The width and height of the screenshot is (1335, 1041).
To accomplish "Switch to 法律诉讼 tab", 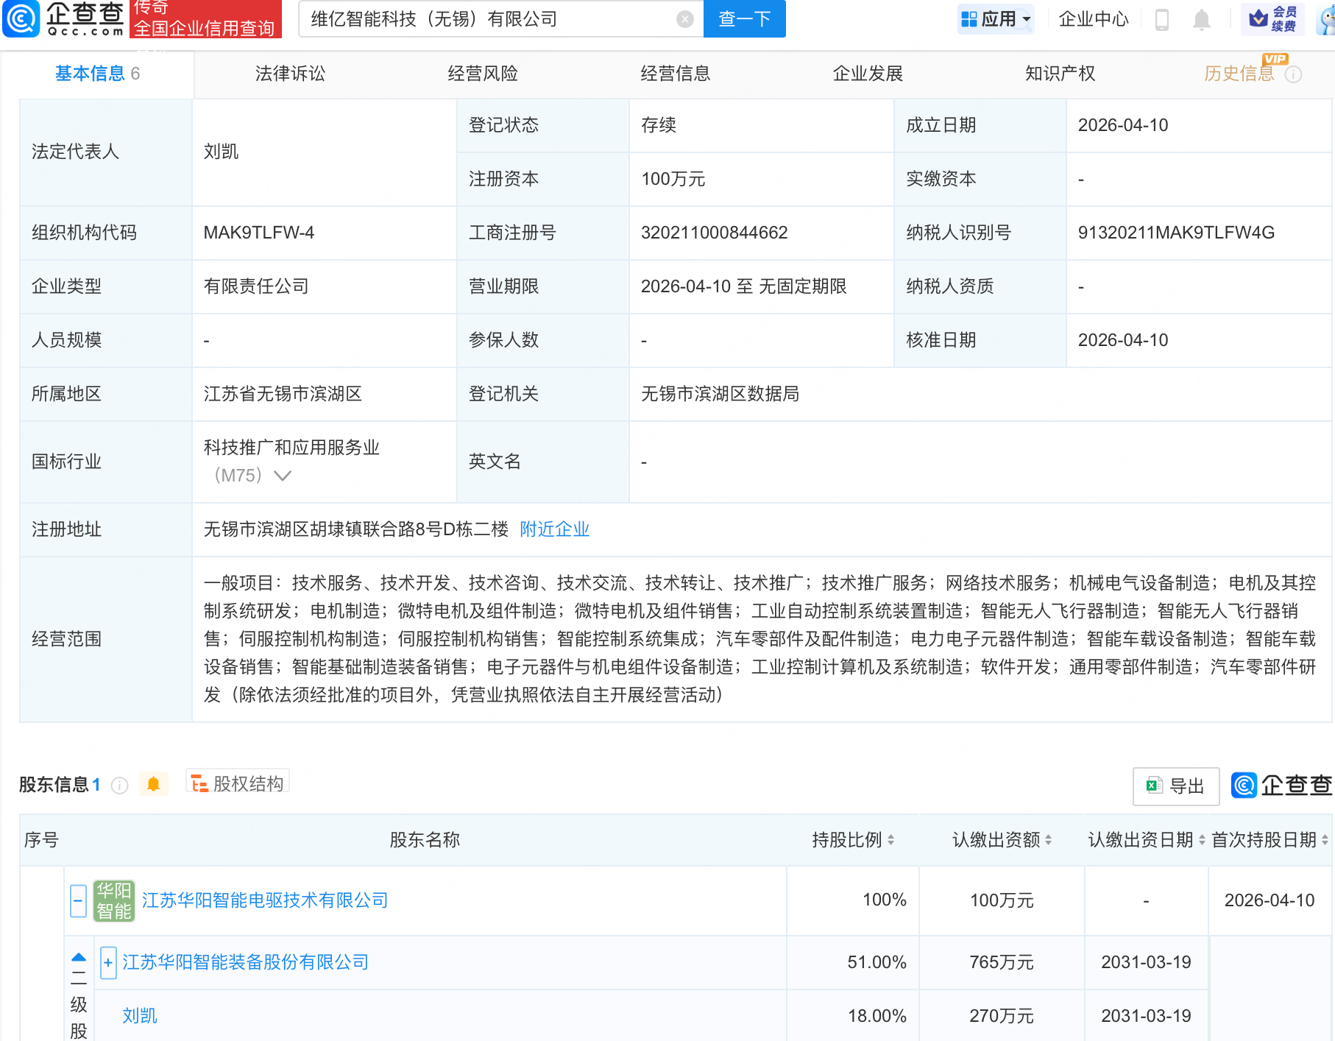I will pyautogui.click(x=290, y=74).
